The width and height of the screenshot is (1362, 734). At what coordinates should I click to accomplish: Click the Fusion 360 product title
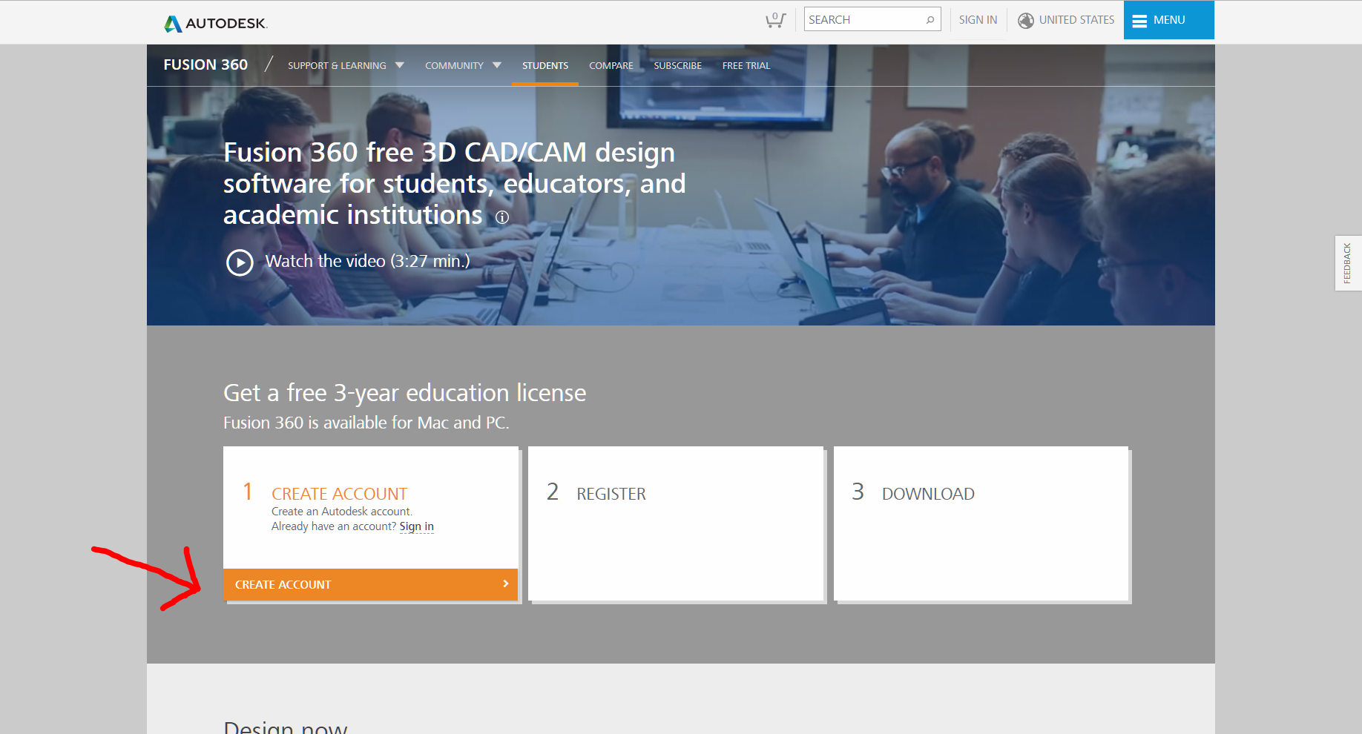(205, 65)
